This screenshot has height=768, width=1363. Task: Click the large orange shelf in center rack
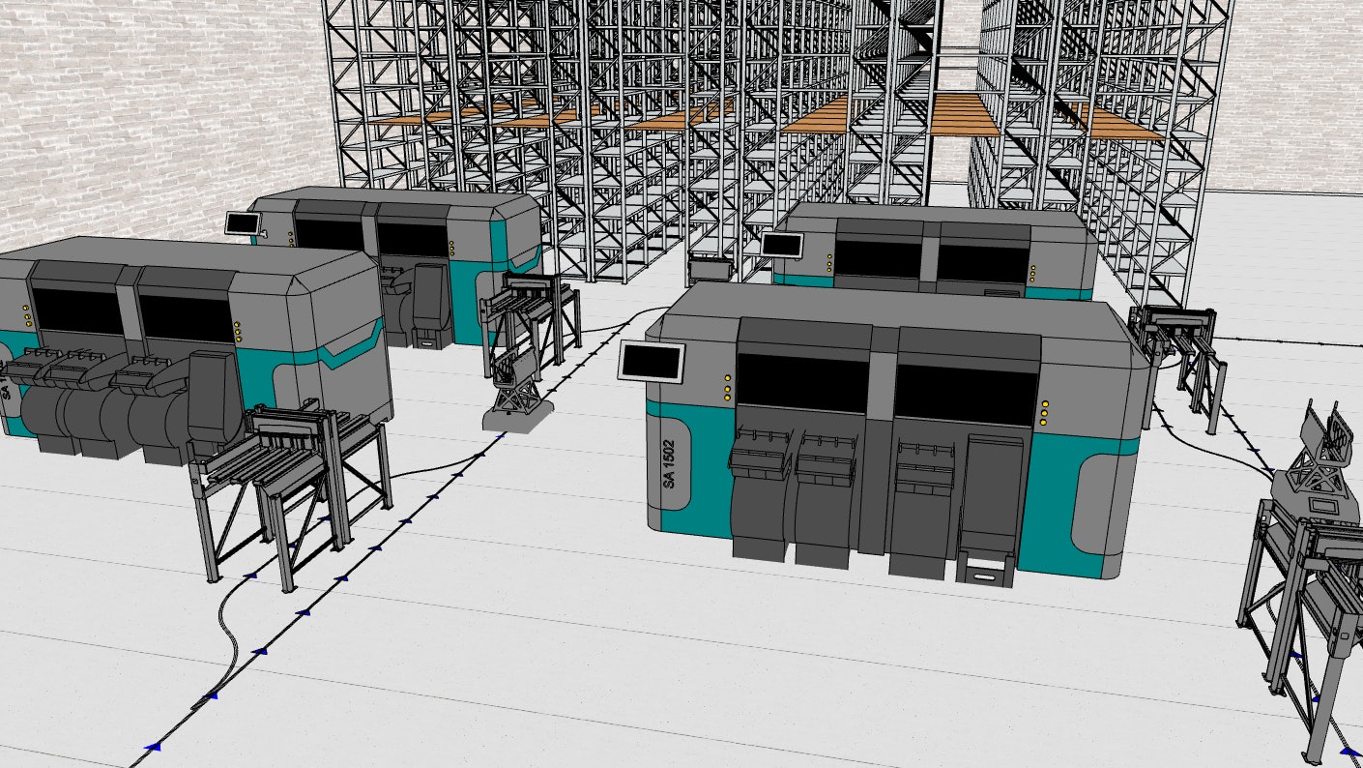pos(963,115)
